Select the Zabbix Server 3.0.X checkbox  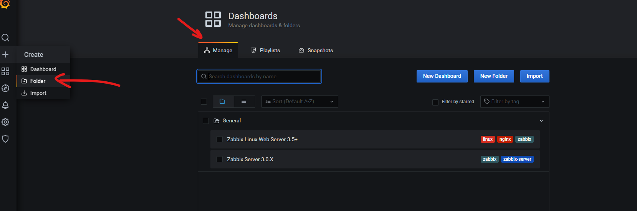(x=220, y=159)
